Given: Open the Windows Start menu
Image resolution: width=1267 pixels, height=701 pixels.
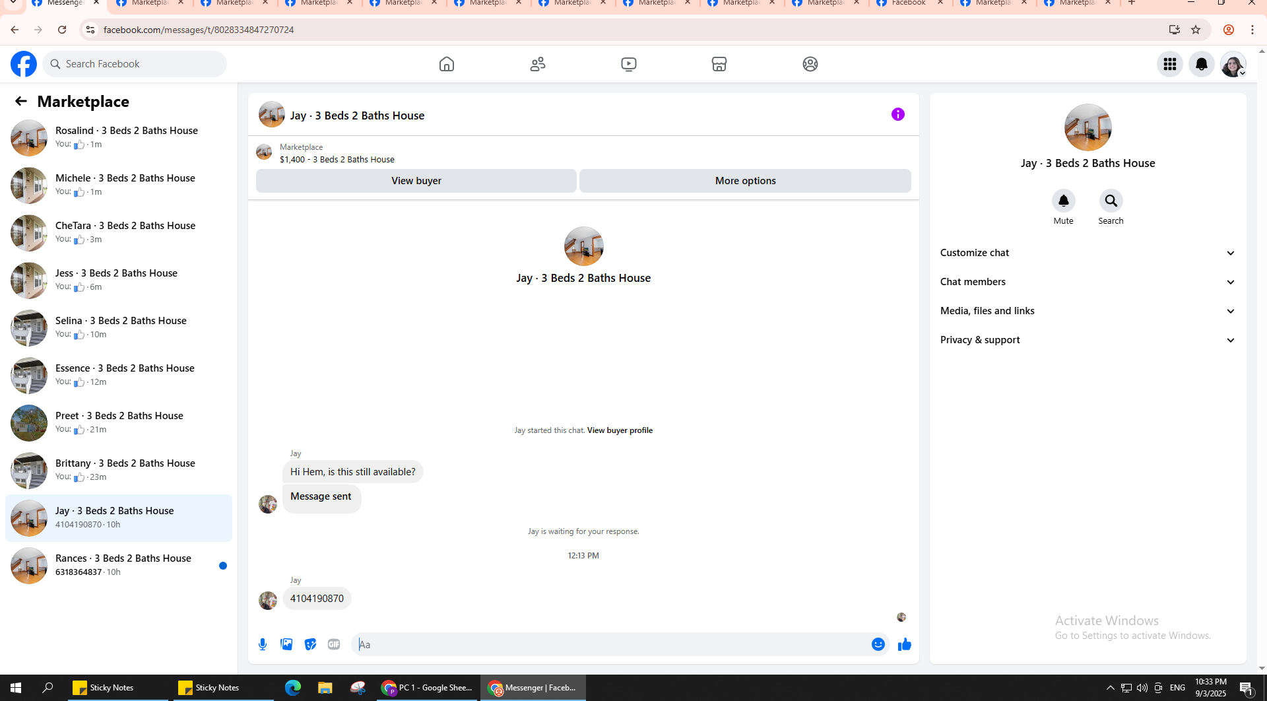Looking at the screenshot, I should (16, 688).
